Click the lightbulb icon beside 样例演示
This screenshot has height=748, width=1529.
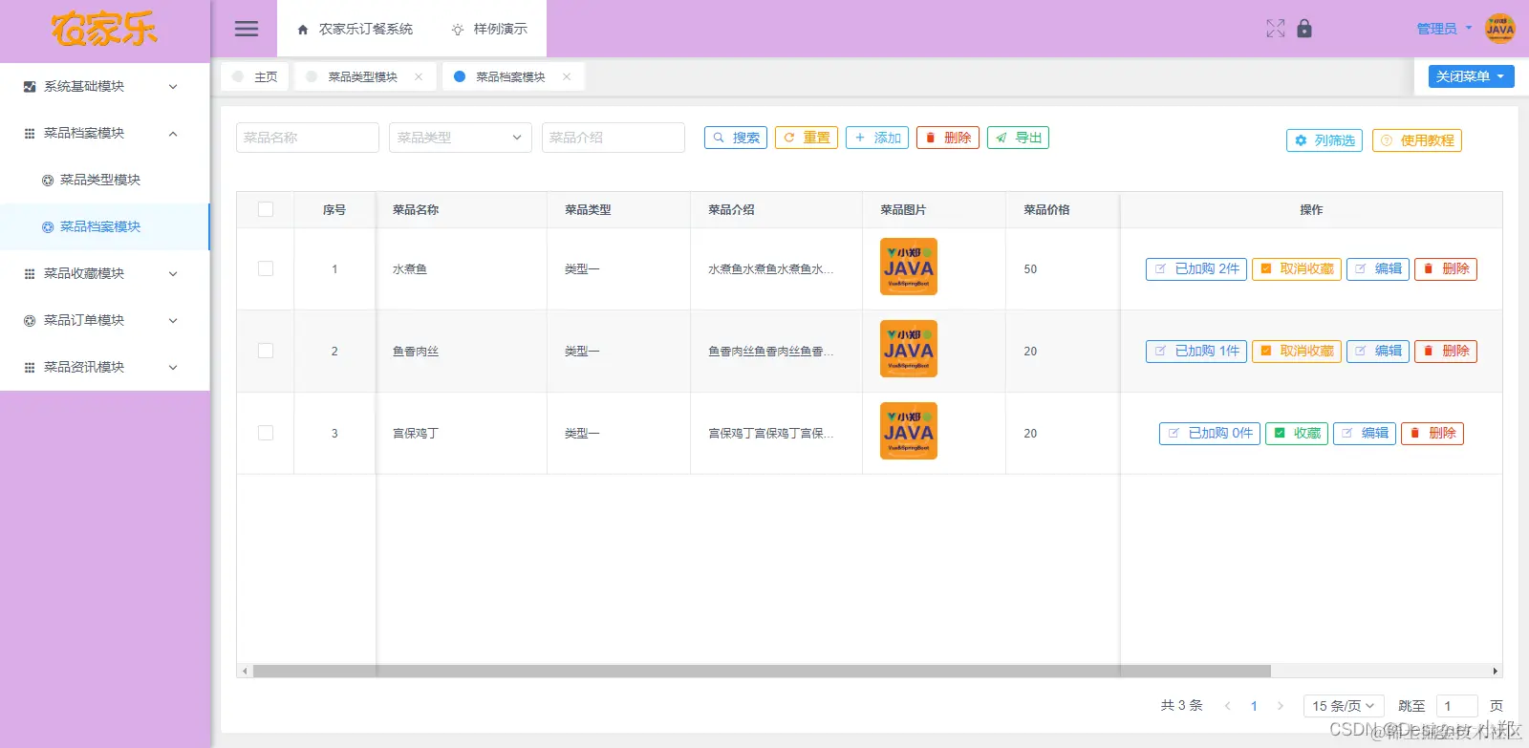click(x=458, y=30)
